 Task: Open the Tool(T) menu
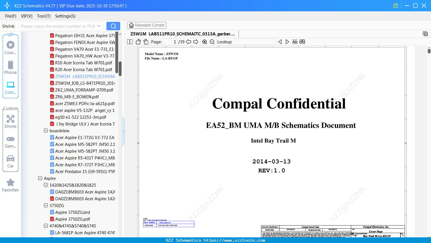click(44, 16)
